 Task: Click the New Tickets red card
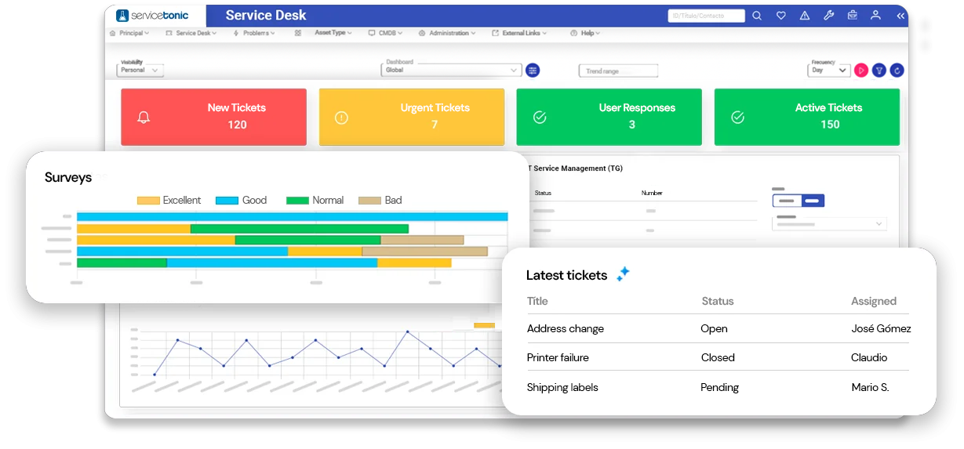pos(213,117)
